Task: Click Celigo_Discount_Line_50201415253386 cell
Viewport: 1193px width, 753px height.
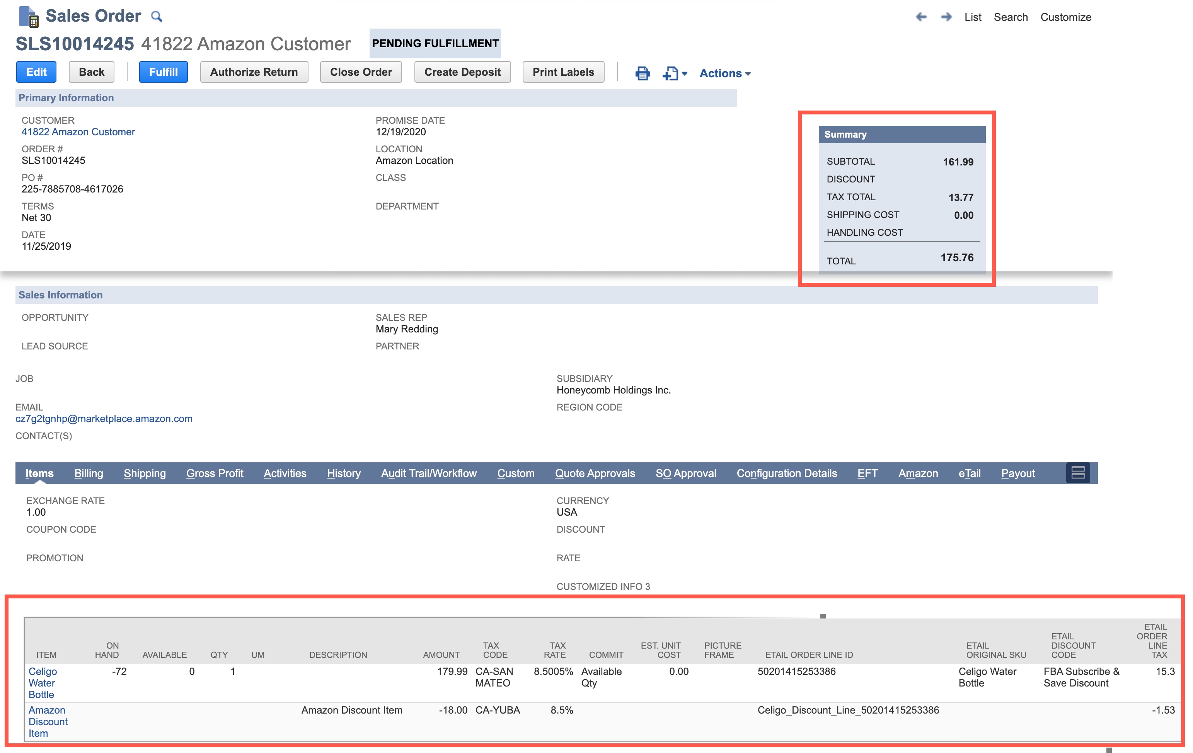Action: (848, 710)
